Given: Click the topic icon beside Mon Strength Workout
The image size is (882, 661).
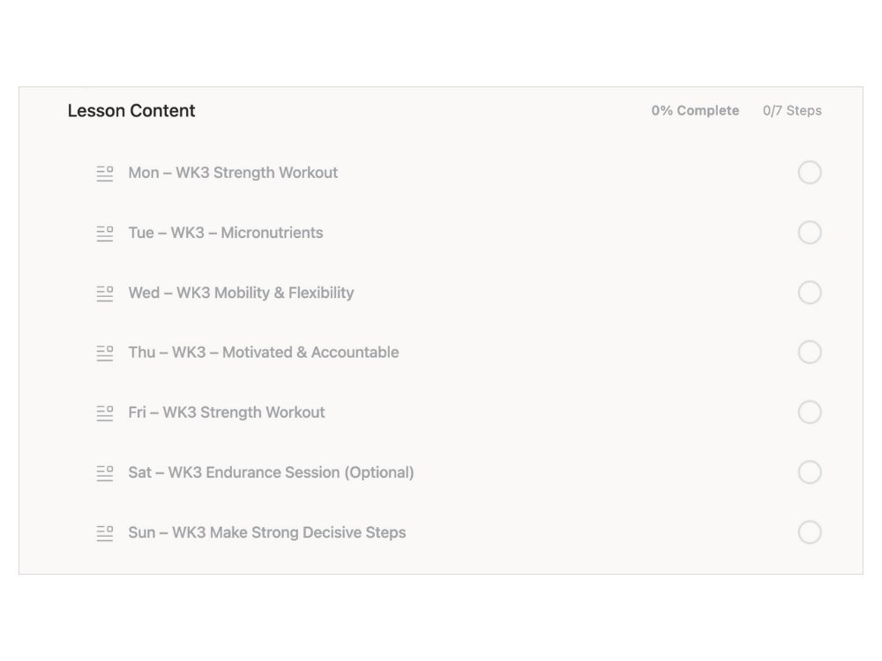Looking at the screenshot, I should 105,174.
